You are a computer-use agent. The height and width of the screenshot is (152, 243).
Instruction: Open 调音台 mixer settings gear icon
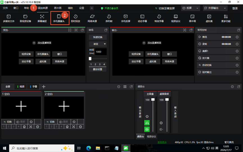232,87
